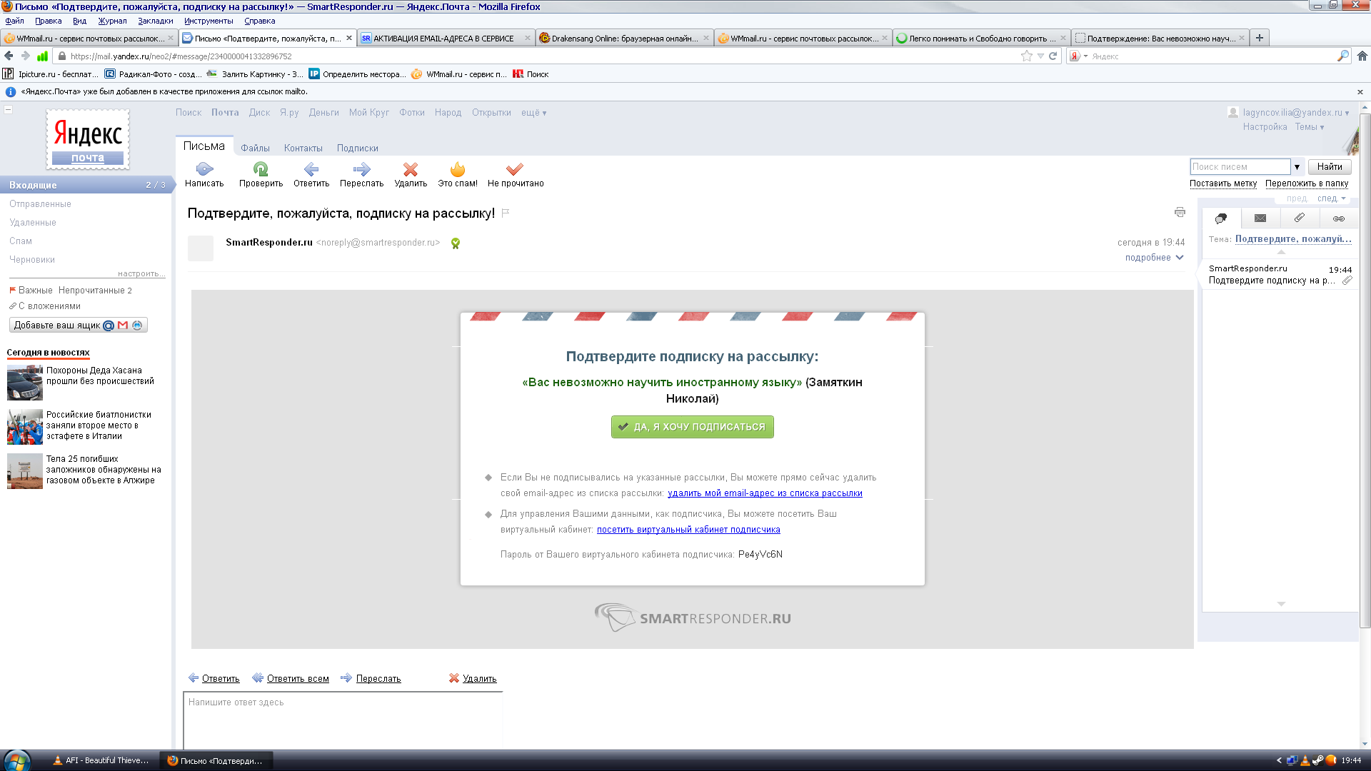Click the red Удалить cross icon in toolbar
The image size is (1371, 771).
click(411, 169)
